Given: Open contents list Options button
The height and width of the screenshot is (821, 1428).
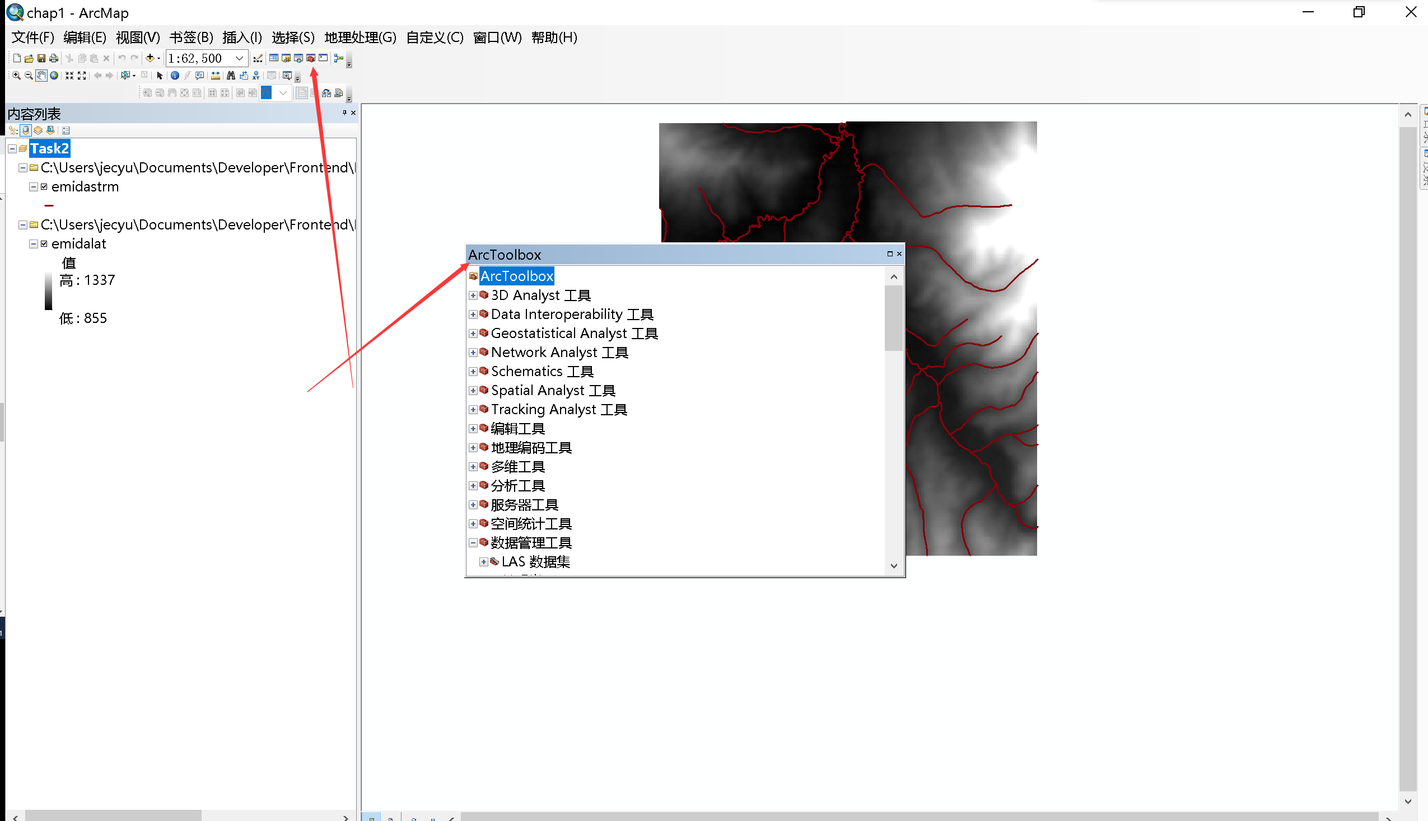Looking at the screenshot, I should [66, 130].
